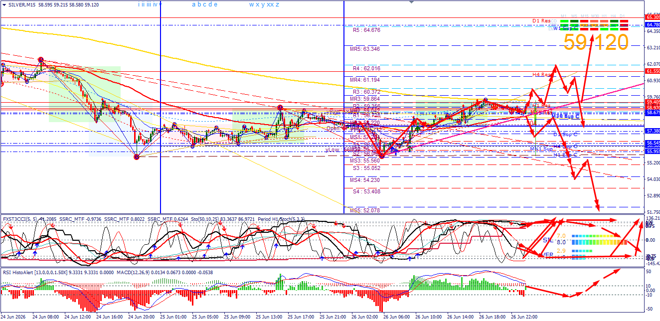
Task: Select the MR3: 59.864 pivot label
Action: coord(365,99)
